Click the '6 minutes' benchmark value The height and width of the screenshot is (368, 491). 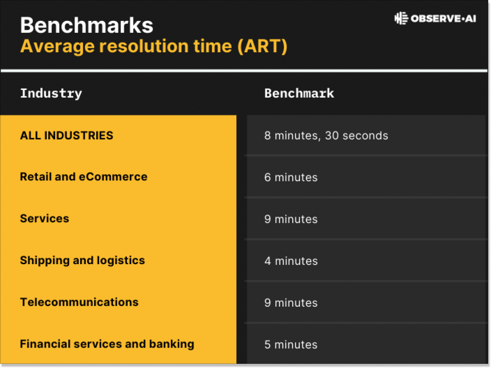point(291,177)
